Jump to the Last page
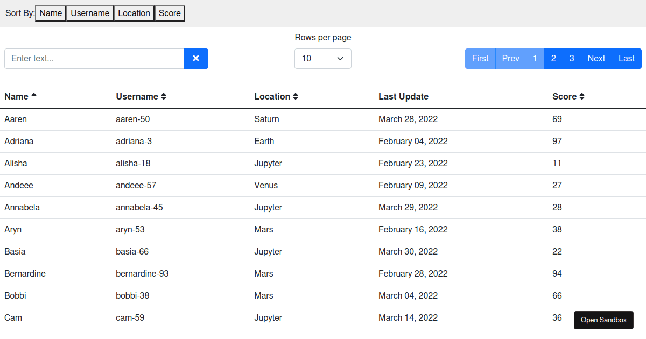The width and height of the screenshot is (646, 339). pyautogui.click(x=626, y=59)
